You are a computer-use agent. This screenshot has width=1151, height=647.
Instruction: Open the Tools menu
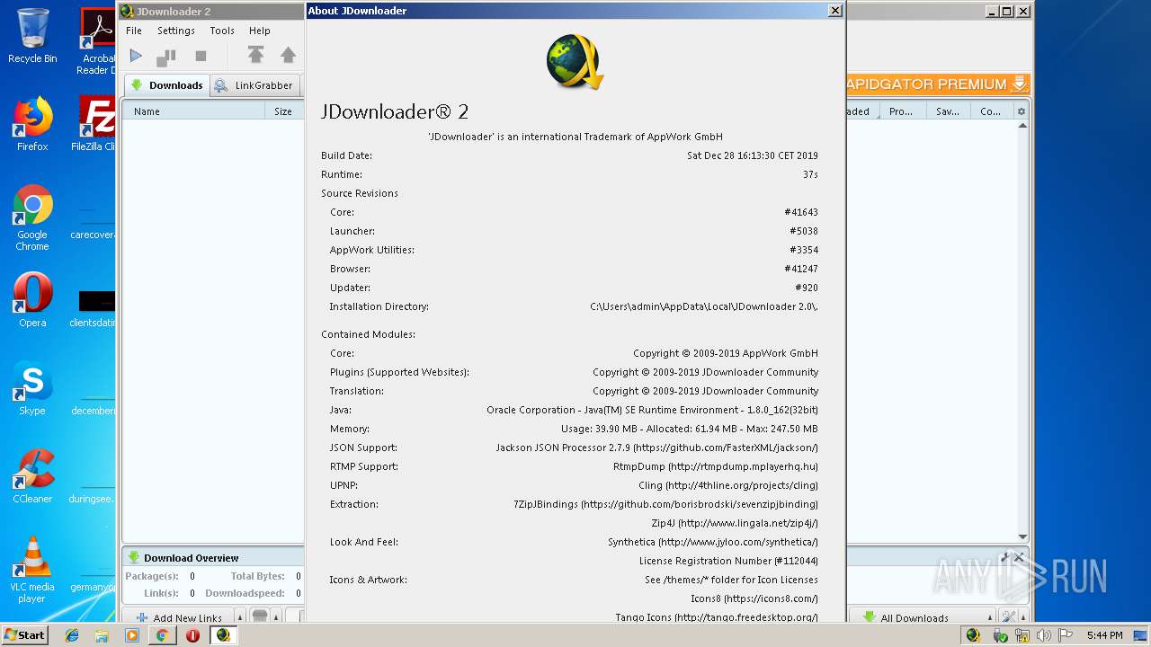tap(222, 31)
